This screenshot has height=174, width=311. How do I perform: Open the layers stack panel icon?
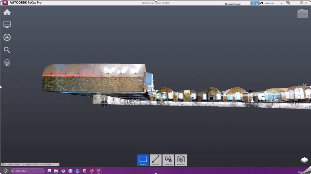point(304,160)
